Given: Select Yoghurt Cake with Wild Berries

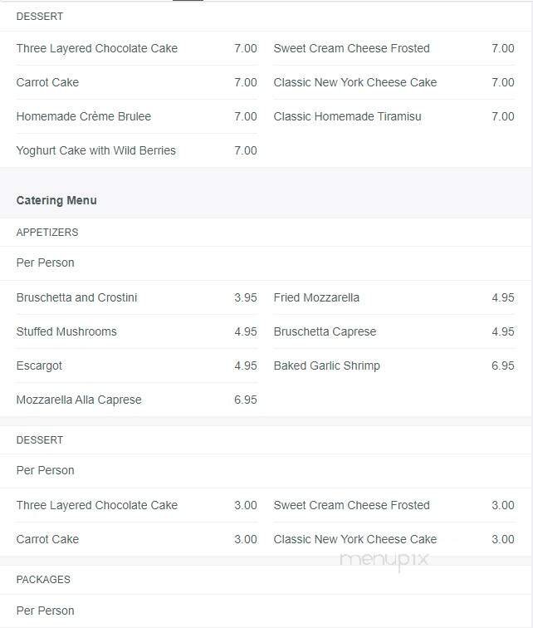Looking at the screenshot, I should click(x=96, y=150).
